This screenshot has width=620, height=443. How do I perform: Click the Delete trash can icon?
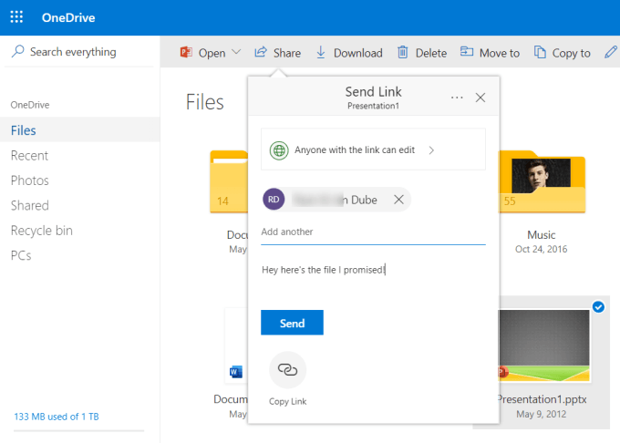[x=402, y=52]
